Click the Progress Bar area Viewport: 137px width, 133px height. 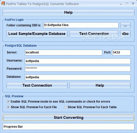tap(68, 127)
